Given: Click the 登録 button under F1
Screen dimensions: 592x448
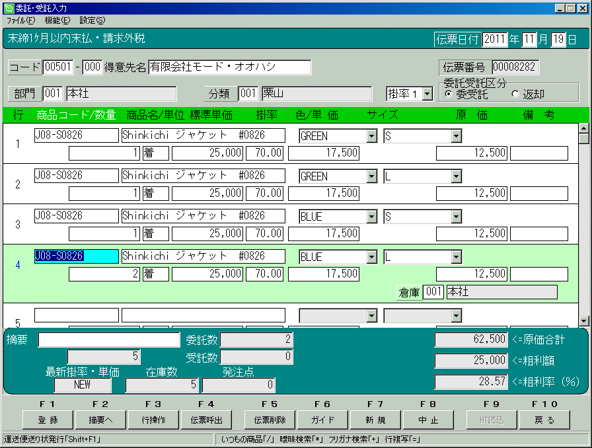Looking at the screenshot, I should [48, 420].
